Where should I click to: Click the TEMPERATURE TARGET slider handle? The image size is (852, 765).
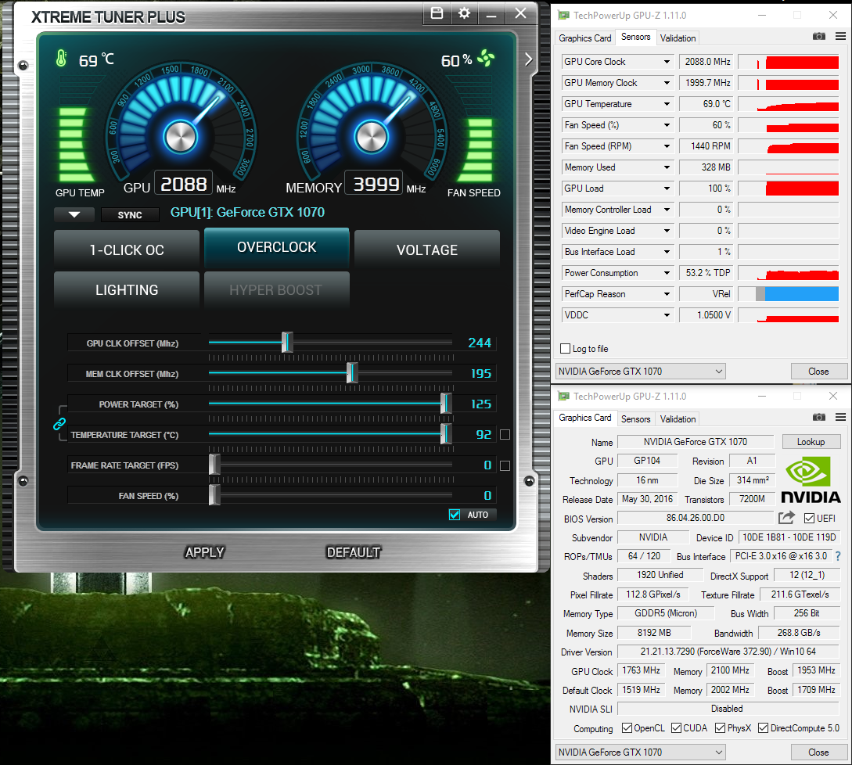pos(446,433)
